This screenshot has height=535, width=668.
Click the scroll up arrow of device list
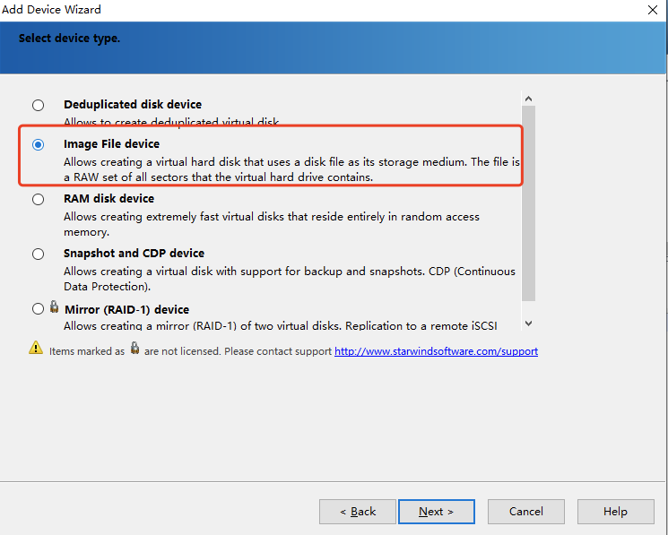(x=529, y=99)
